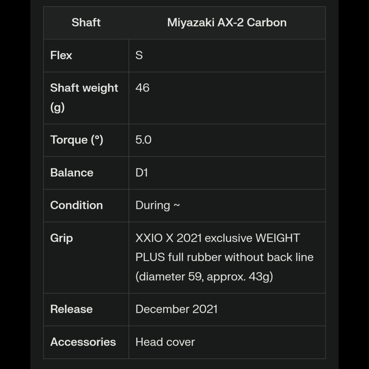Select the Accessories row label

(83, 342)
